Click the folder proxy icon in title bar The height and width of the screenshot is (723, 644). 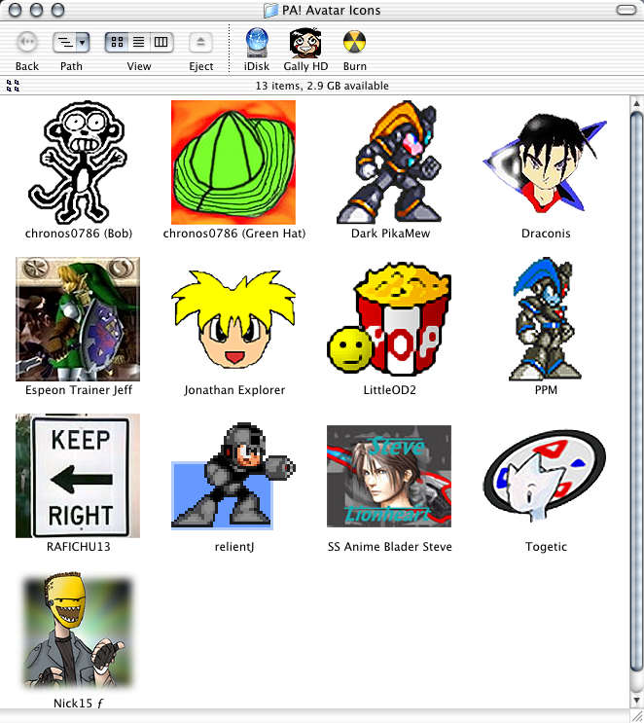[x=271, y=10]
